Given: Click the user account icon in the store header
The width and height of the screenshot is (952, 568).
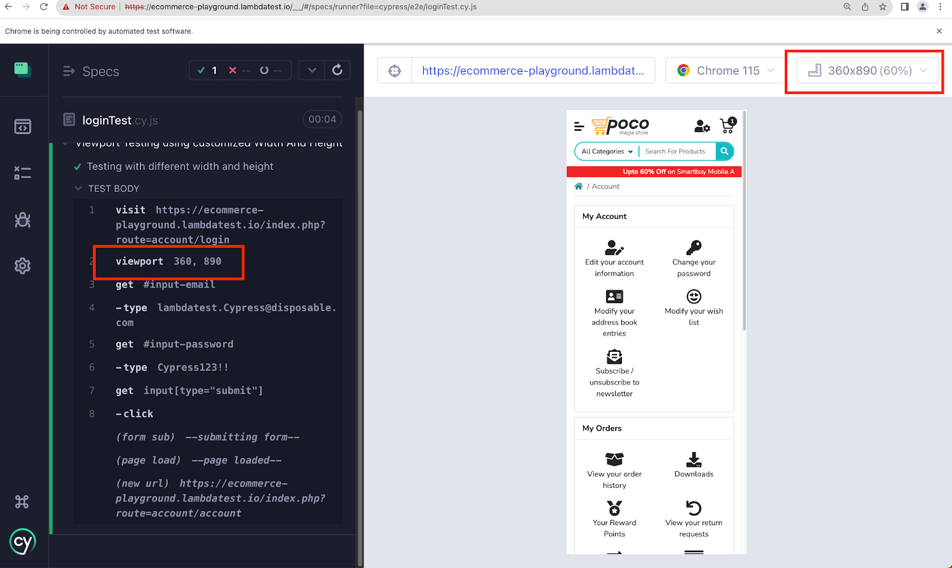Looking at the screenshot, I should pyautogui.click(x=702, y=126).
